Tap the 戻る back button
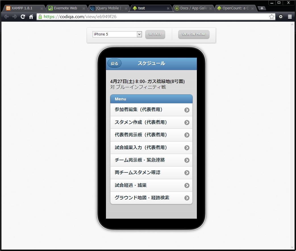 (x=114, y=64)
